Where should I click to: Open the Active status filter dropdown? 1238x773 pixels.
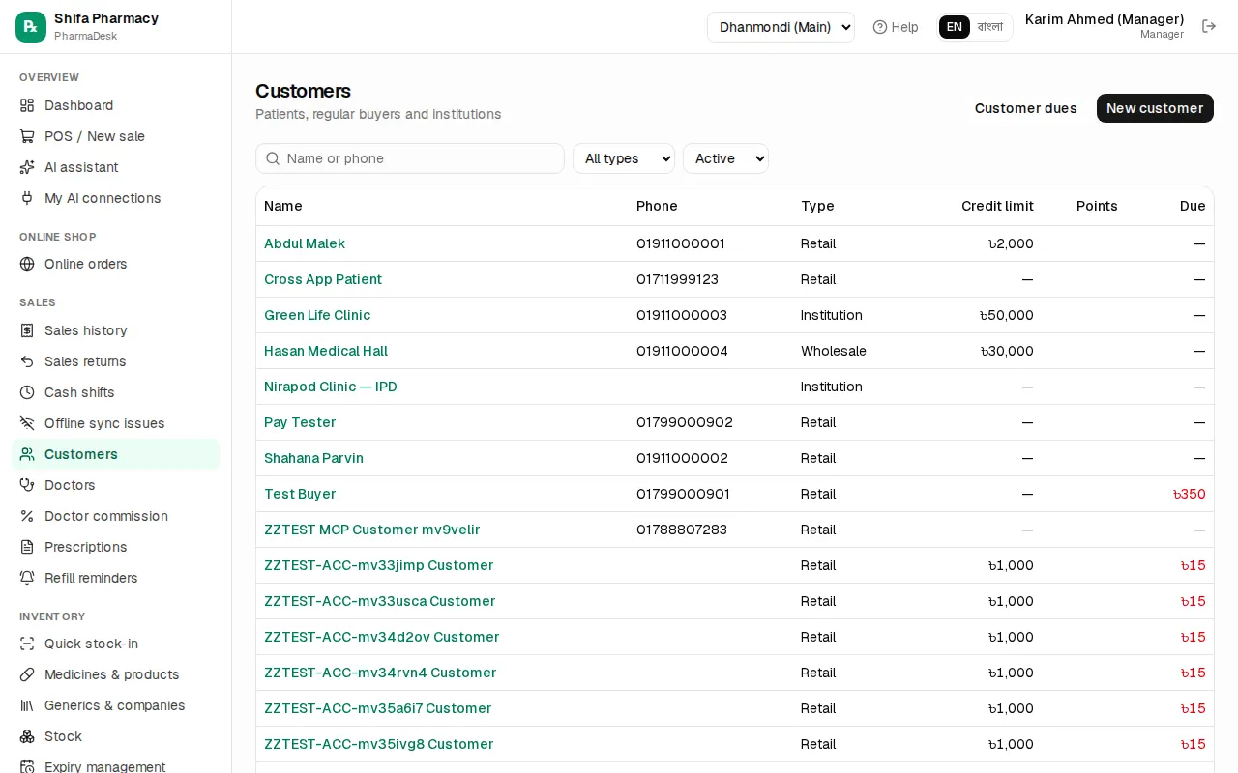coord(725,158)
